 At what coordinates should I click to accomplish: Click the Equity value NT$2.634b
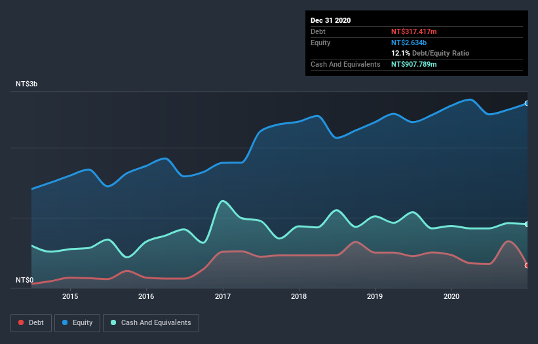(x=409, y=43)
